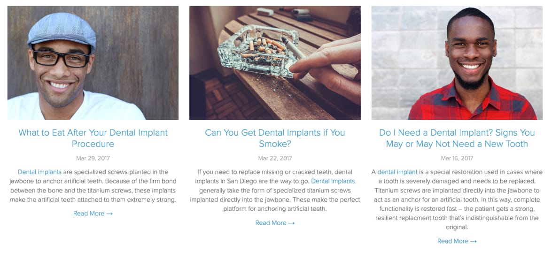Click Read More under the signs-you-need-implant article
Image resolution: width=552 pixels, height=260 pixels.
(453, 241)
